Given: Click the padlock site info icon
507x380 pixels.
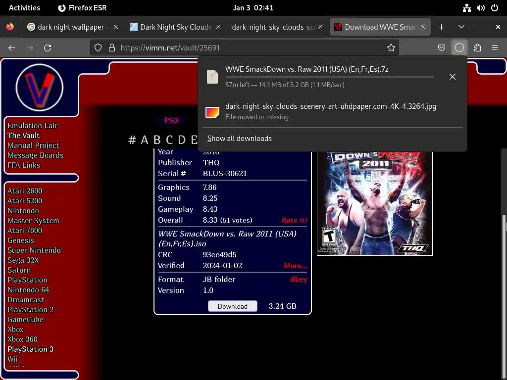Looking at the screenshot, I should coord(112,48).
